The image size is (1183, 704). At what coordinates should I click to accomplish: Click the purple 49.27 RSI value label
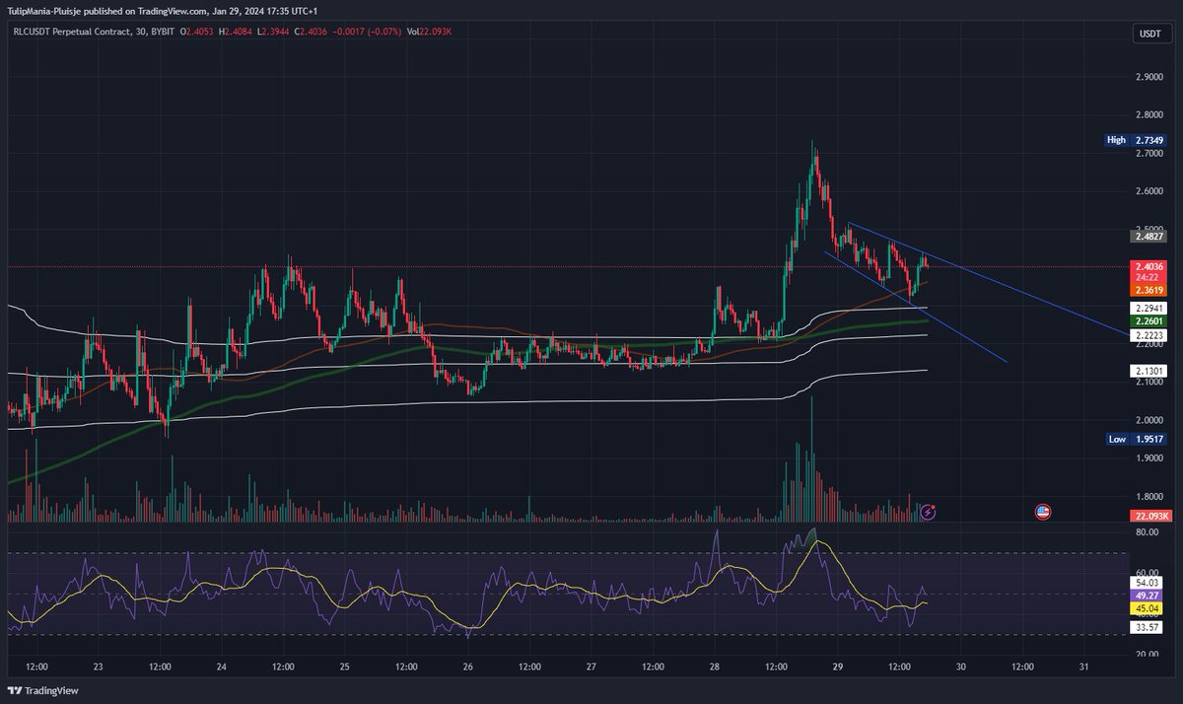coord(1145,596)
